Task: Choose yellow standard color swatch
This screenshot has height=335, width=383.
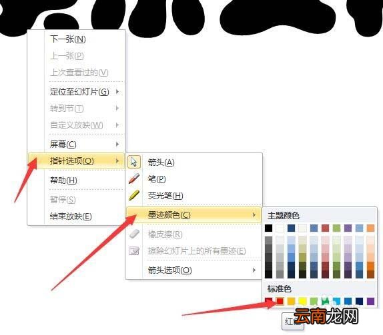Action: tap(302, 301)
